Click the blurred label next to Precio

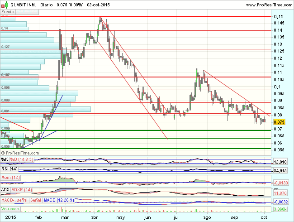coord(27,12)
